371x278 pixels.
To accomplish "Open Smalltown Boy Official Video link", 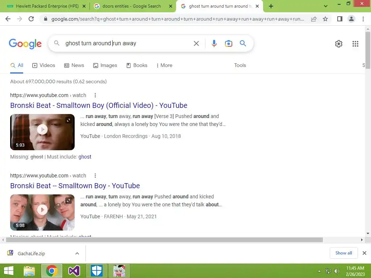I will coord(99,105).
